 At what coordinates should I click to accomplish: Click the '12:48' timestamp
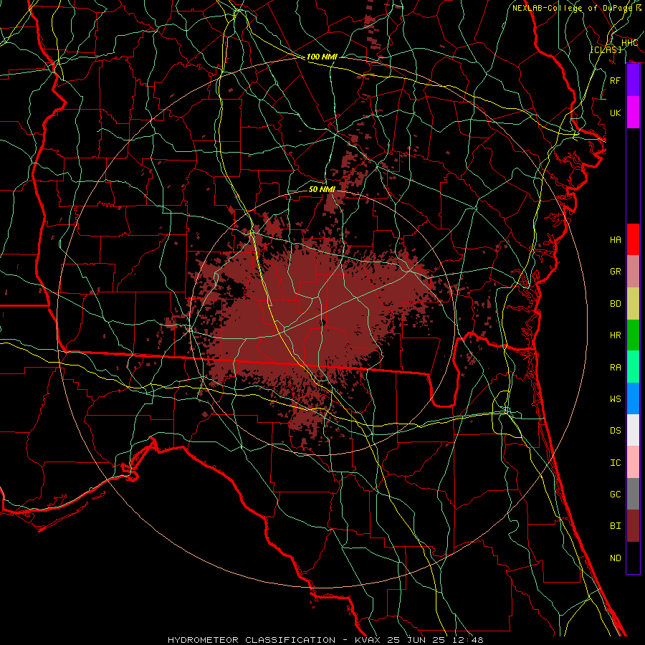tap(469, 640)
